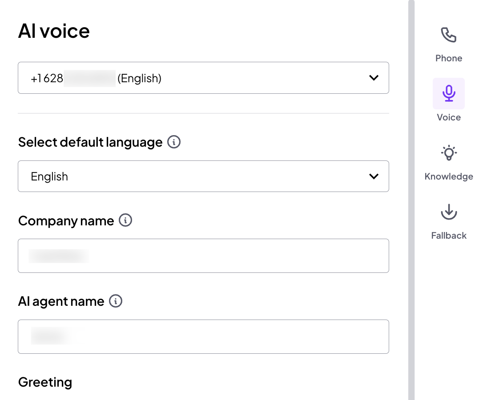Open the Fallback download-arrow icon
483x400 pixels.
click(449, 212)
